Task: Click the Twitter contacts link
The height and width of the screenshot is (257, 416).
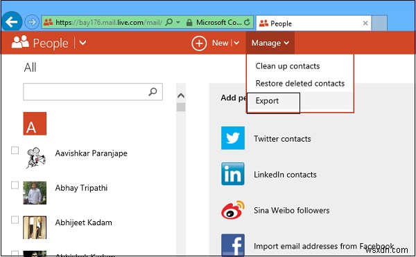Action: [x=282, y=139]
